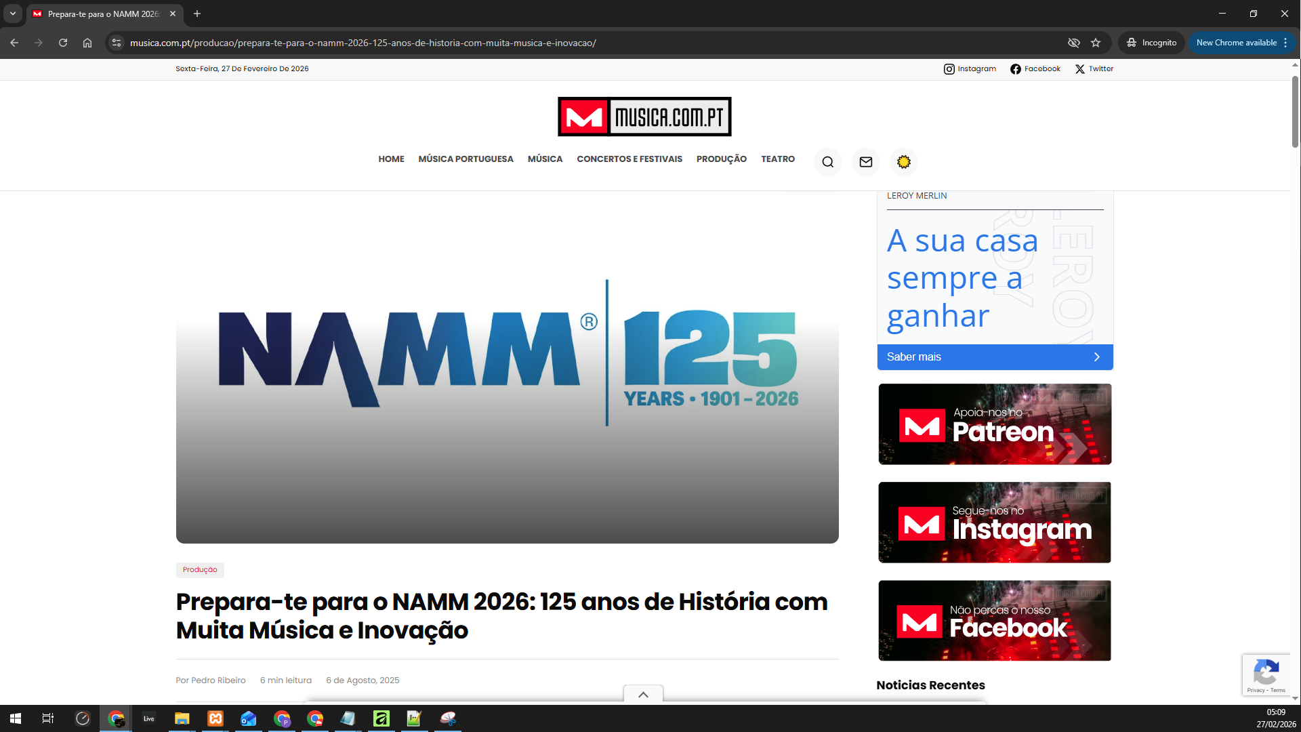Click article title heading text
Viewport: 1301px width, 732px height.
click(x=501, y=616)
